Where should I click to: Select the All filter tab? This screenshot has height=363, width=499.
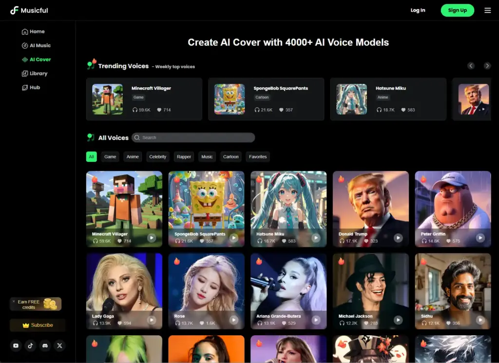pyautogui.click(x=91, y=156)
